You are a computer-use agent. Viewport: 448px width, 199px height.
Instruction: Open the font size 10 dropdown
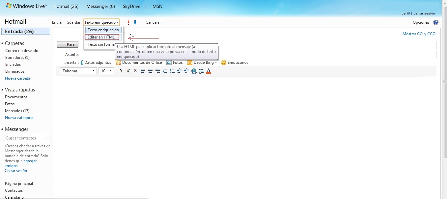(106, 71)
